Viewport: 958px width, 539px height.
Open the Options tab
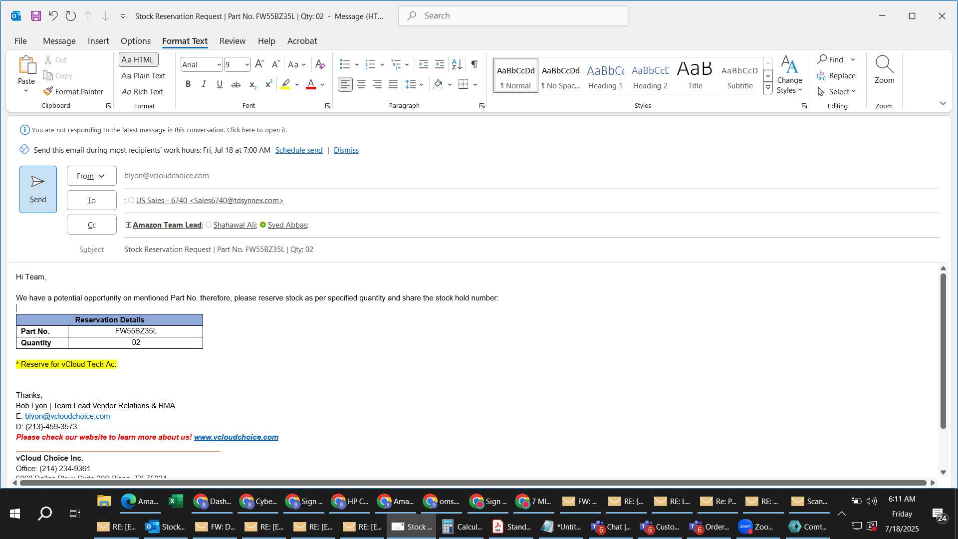click(135, 41)
